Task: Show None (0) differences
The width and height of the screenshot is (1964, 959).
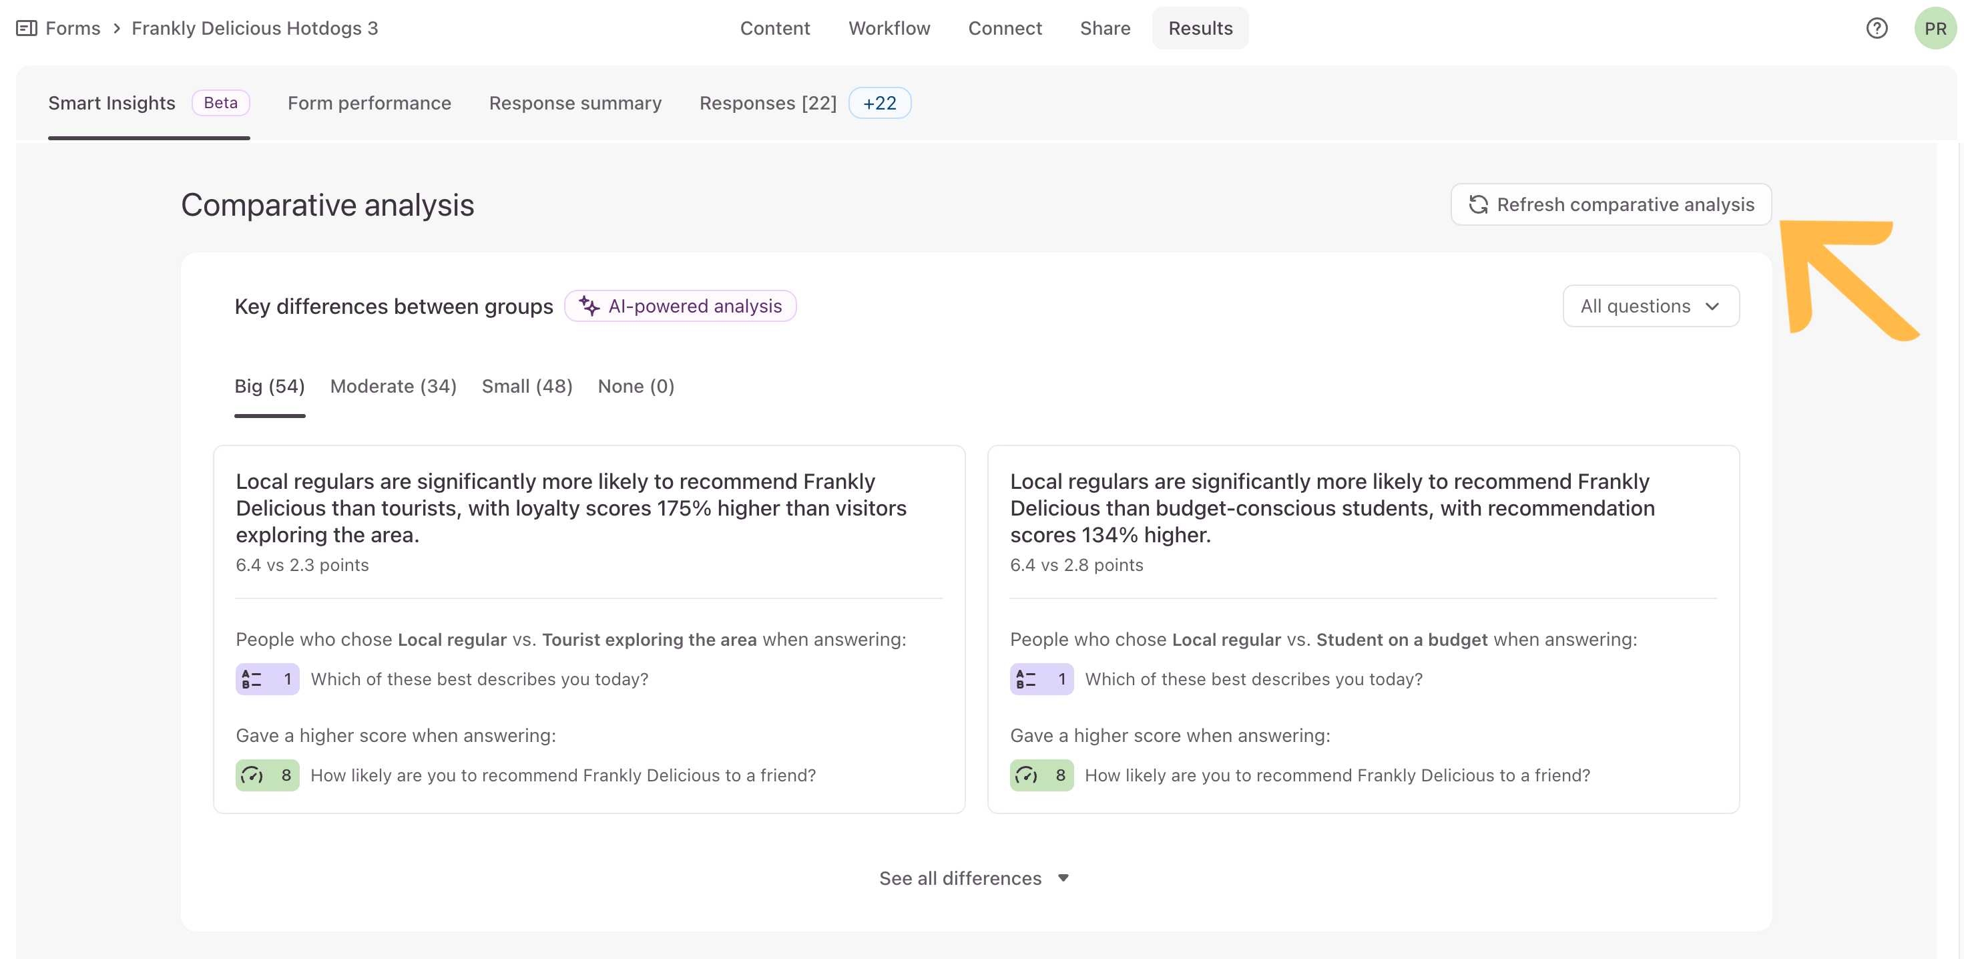Action: coord(636,386)
